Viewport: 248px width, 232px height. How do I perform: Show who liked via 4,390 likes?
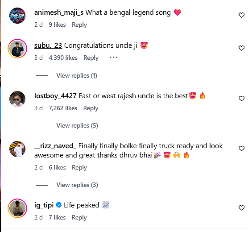pos(63,58)
